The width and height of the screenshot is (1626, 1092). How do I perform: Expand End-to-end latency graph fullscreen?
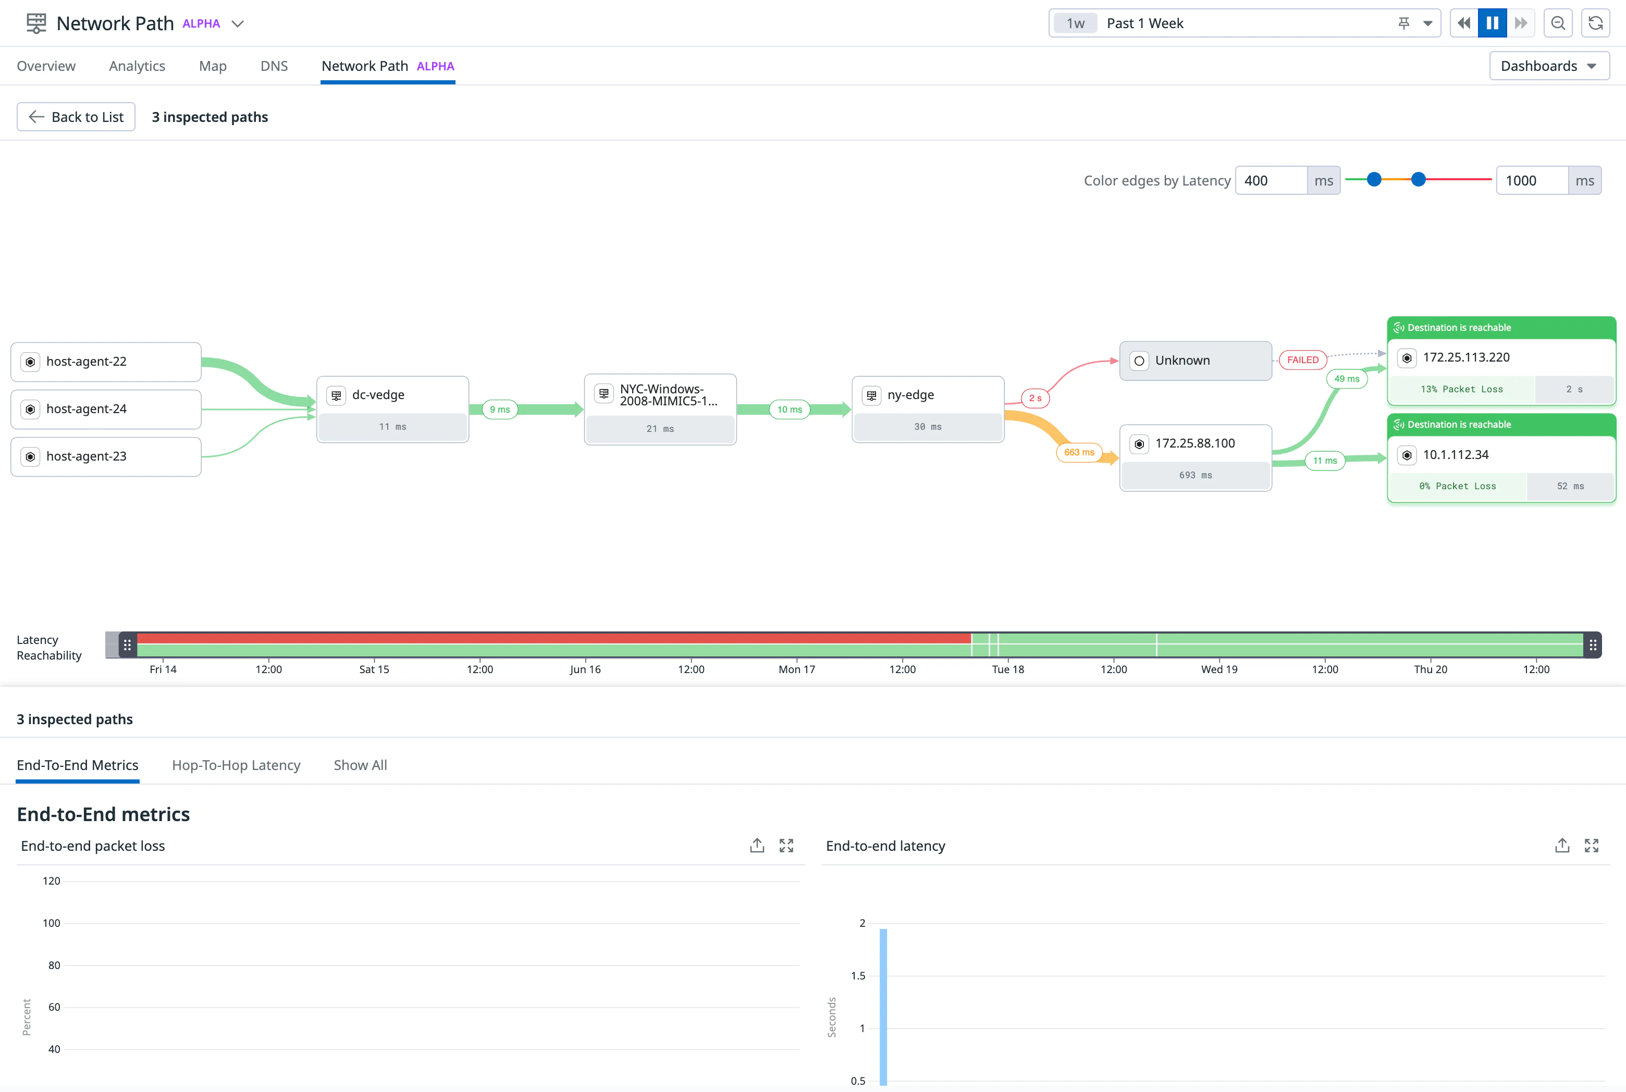(x=1591, y=846)
